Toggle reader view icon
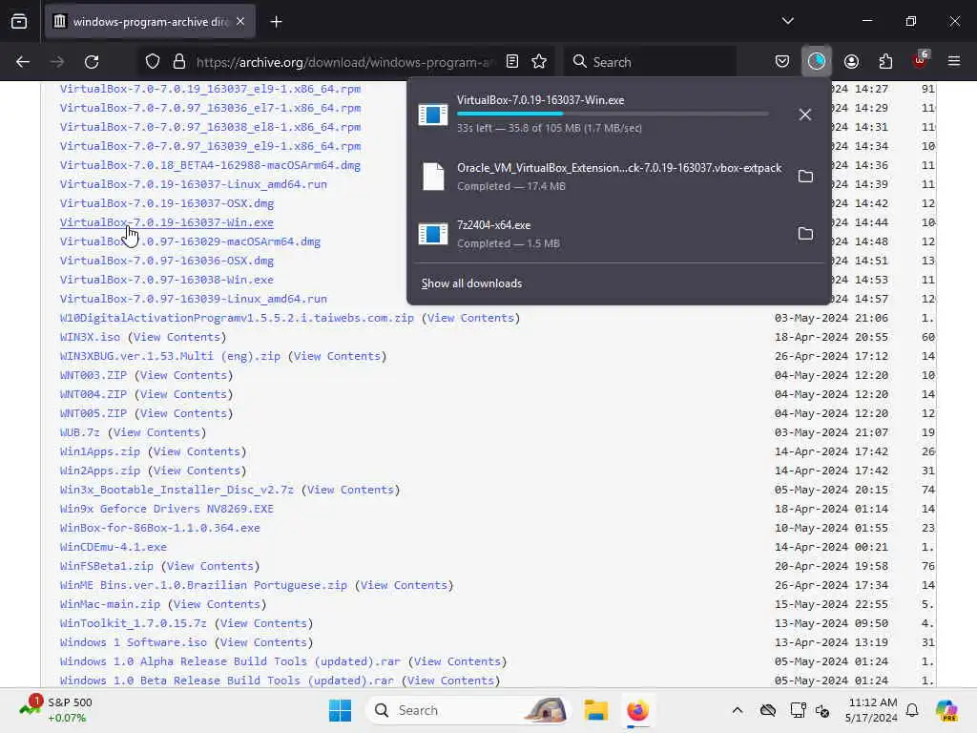977x733 pixels. click(x=512, y=62)
